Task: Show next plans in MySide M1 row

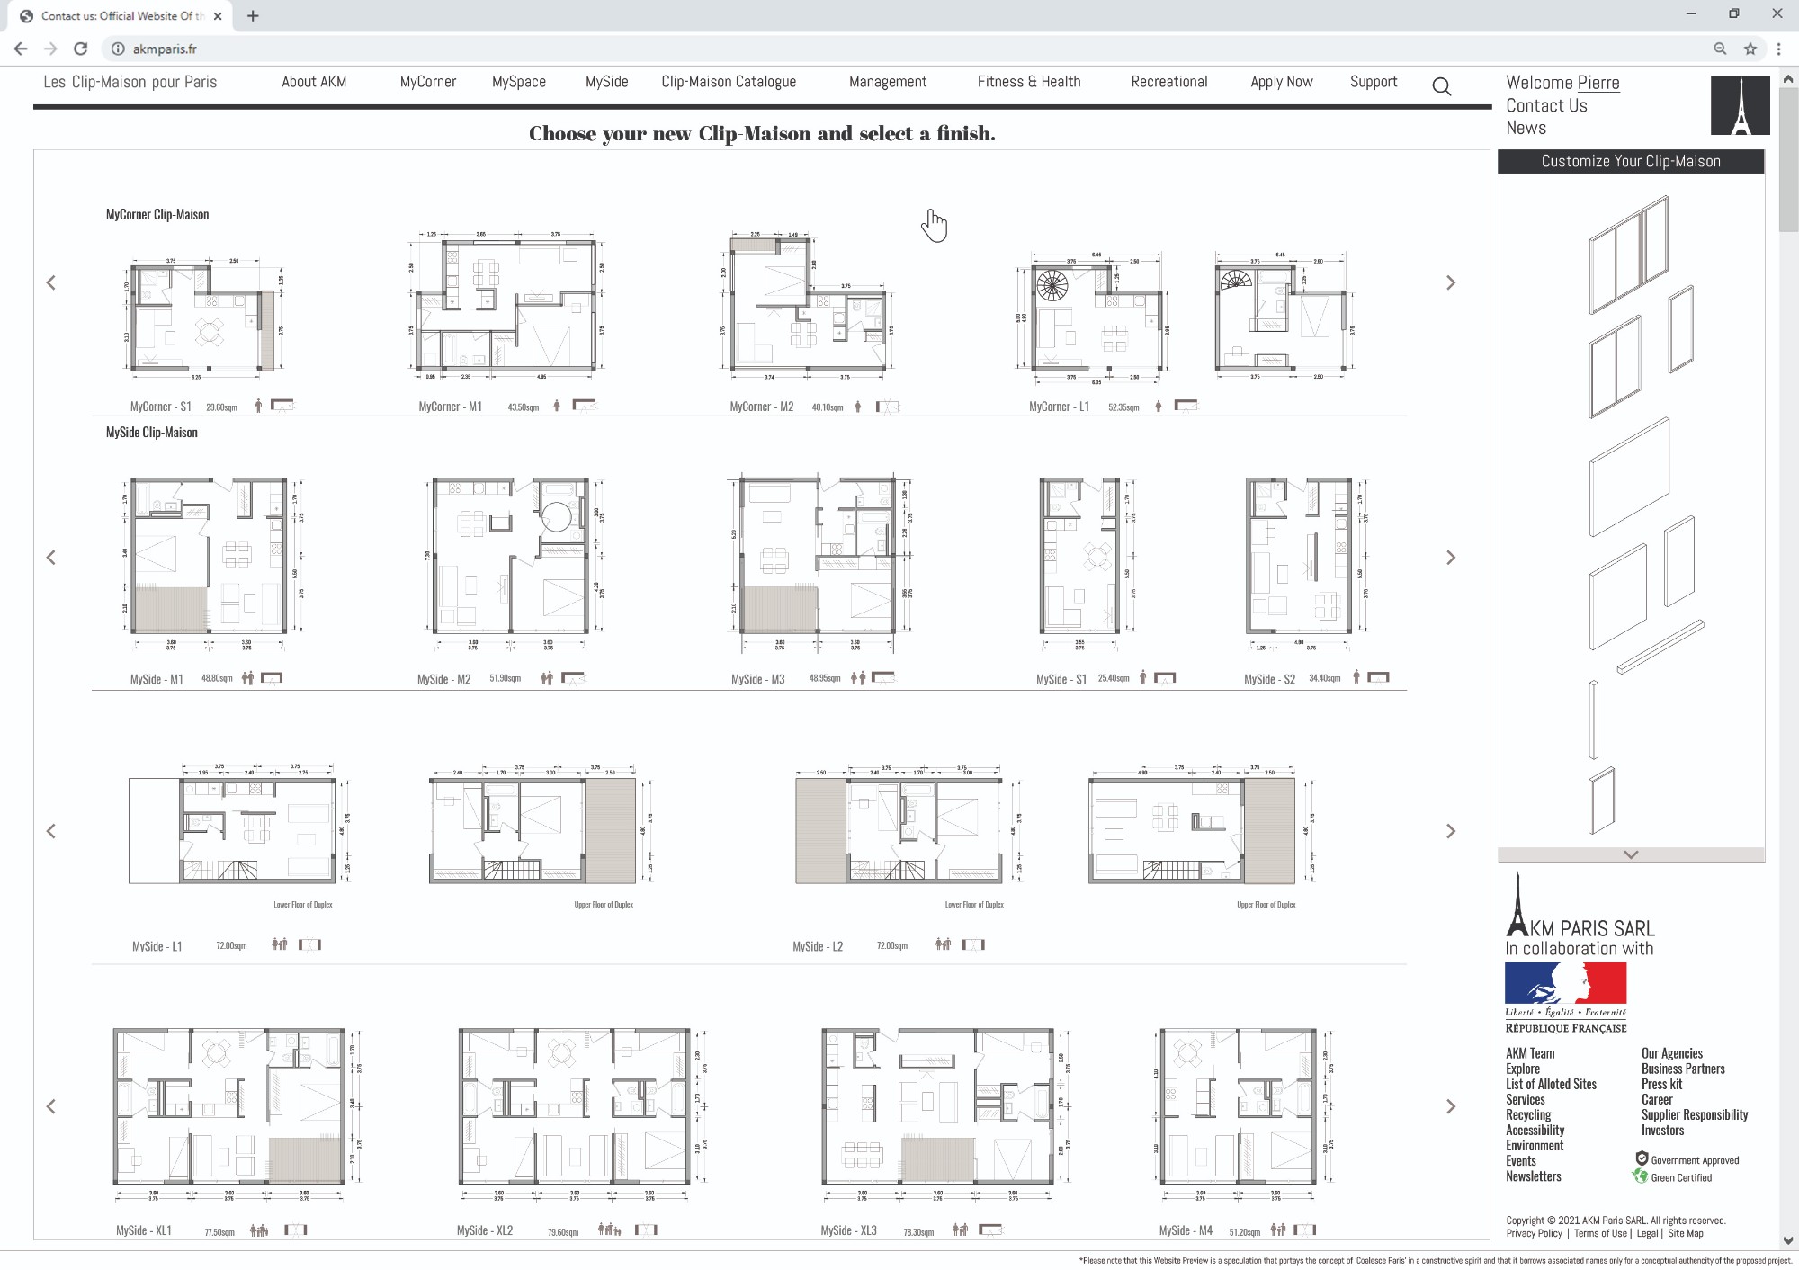Action: coord(1450,558)
